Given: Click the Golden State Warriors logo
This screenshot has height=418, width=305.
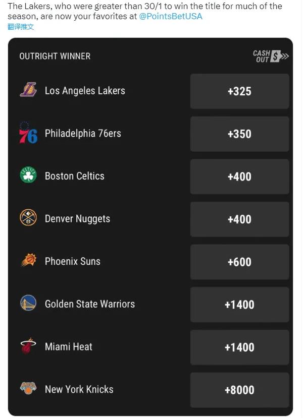Looking at the screenshot, I should (x=28, y=303).
